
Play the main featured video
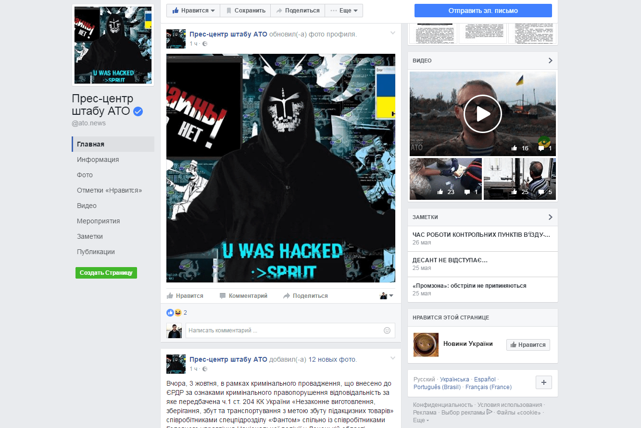click(x=483, y=114)
